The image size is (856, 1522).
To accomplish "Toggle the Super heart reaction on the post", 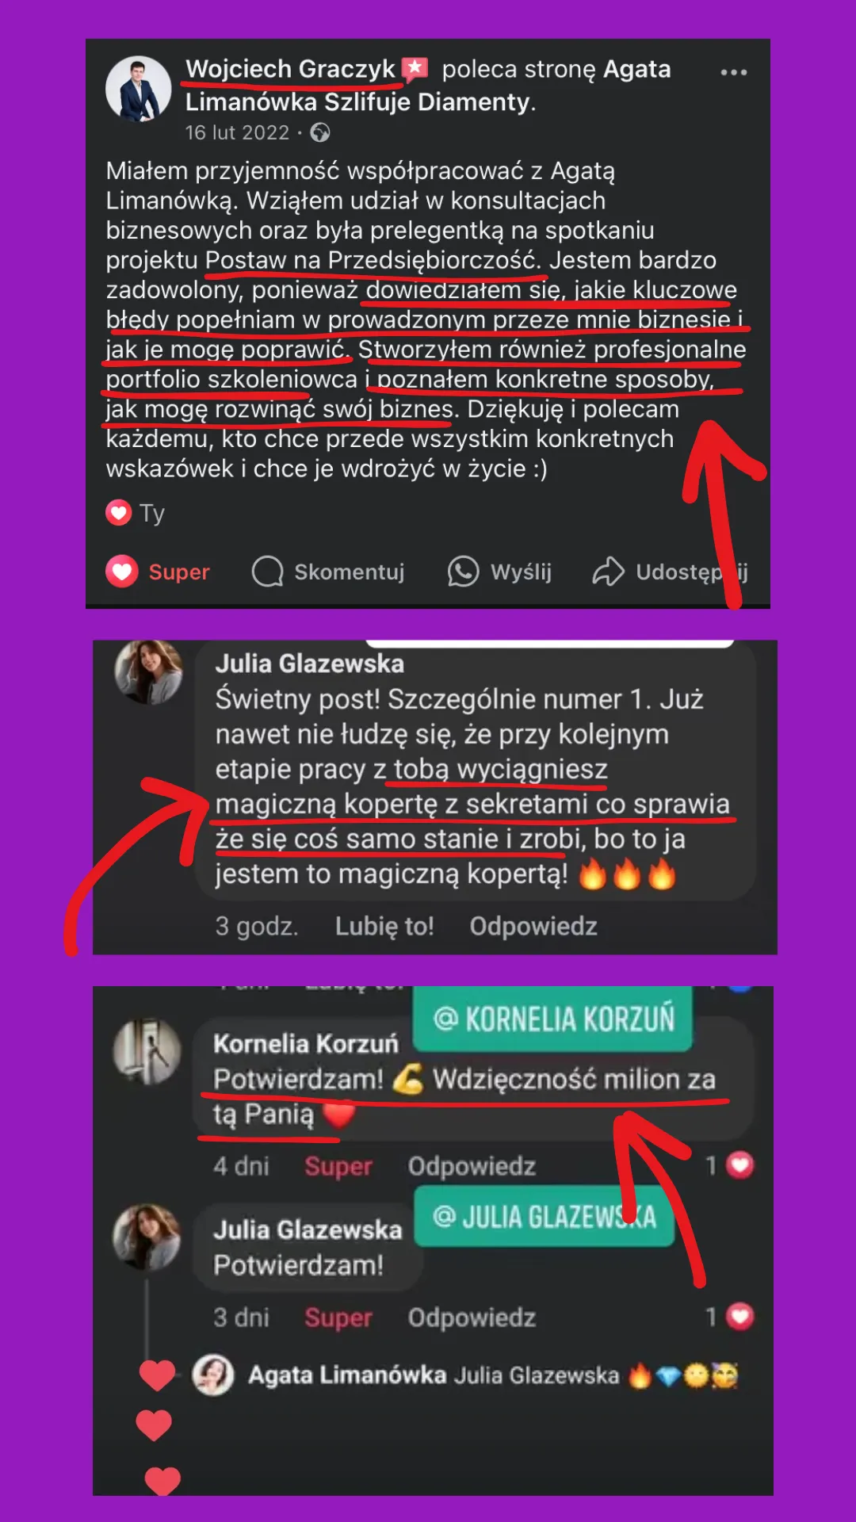I will click(x=158, y=572).
